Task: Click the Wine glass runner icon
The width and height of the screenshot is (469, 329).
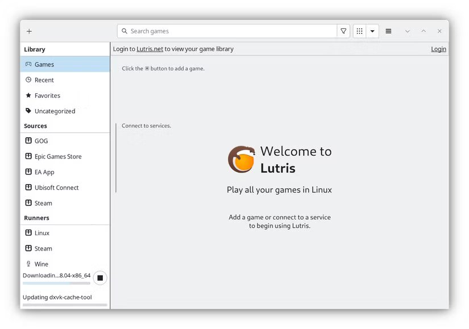Action: point(28,264)
